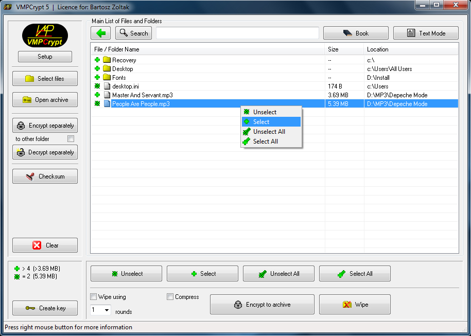
Task: Sort by the File / Folder Name column
Action: (x=207, y=49)
